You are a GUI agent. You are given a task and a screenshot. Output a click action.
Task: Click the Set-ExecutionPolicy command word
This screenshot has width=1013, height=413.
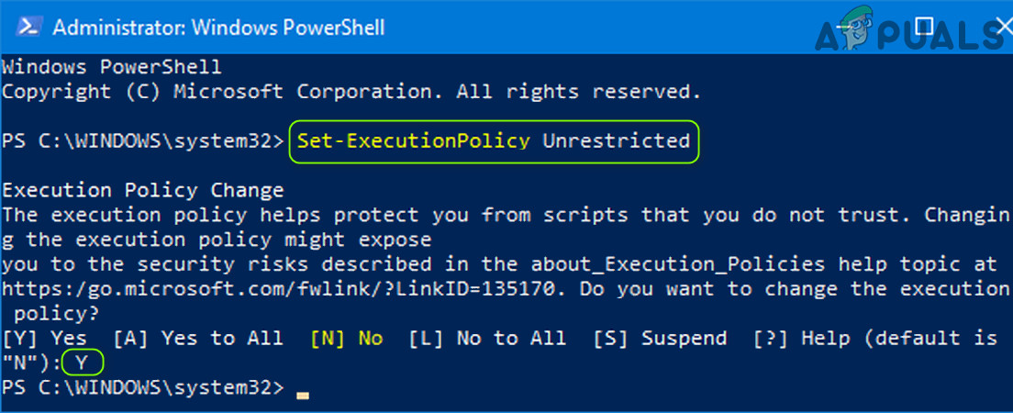[413, 141]
